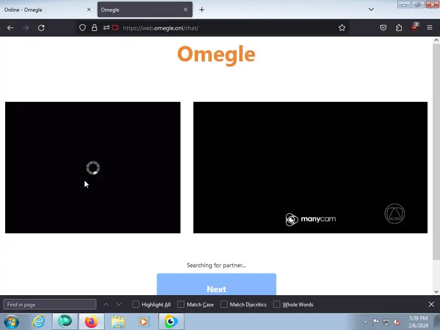Open ManyCam from the taskbar

tap(171, 321)
